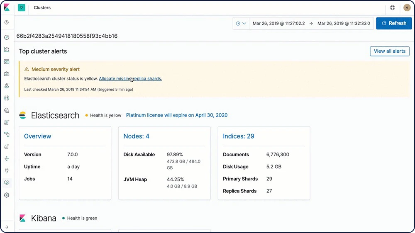Open APM icon in sidebar

point(7,134)
